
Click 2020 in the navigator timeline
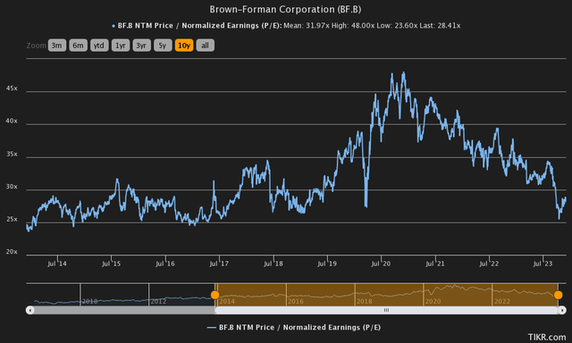click(x=433, y=301)
